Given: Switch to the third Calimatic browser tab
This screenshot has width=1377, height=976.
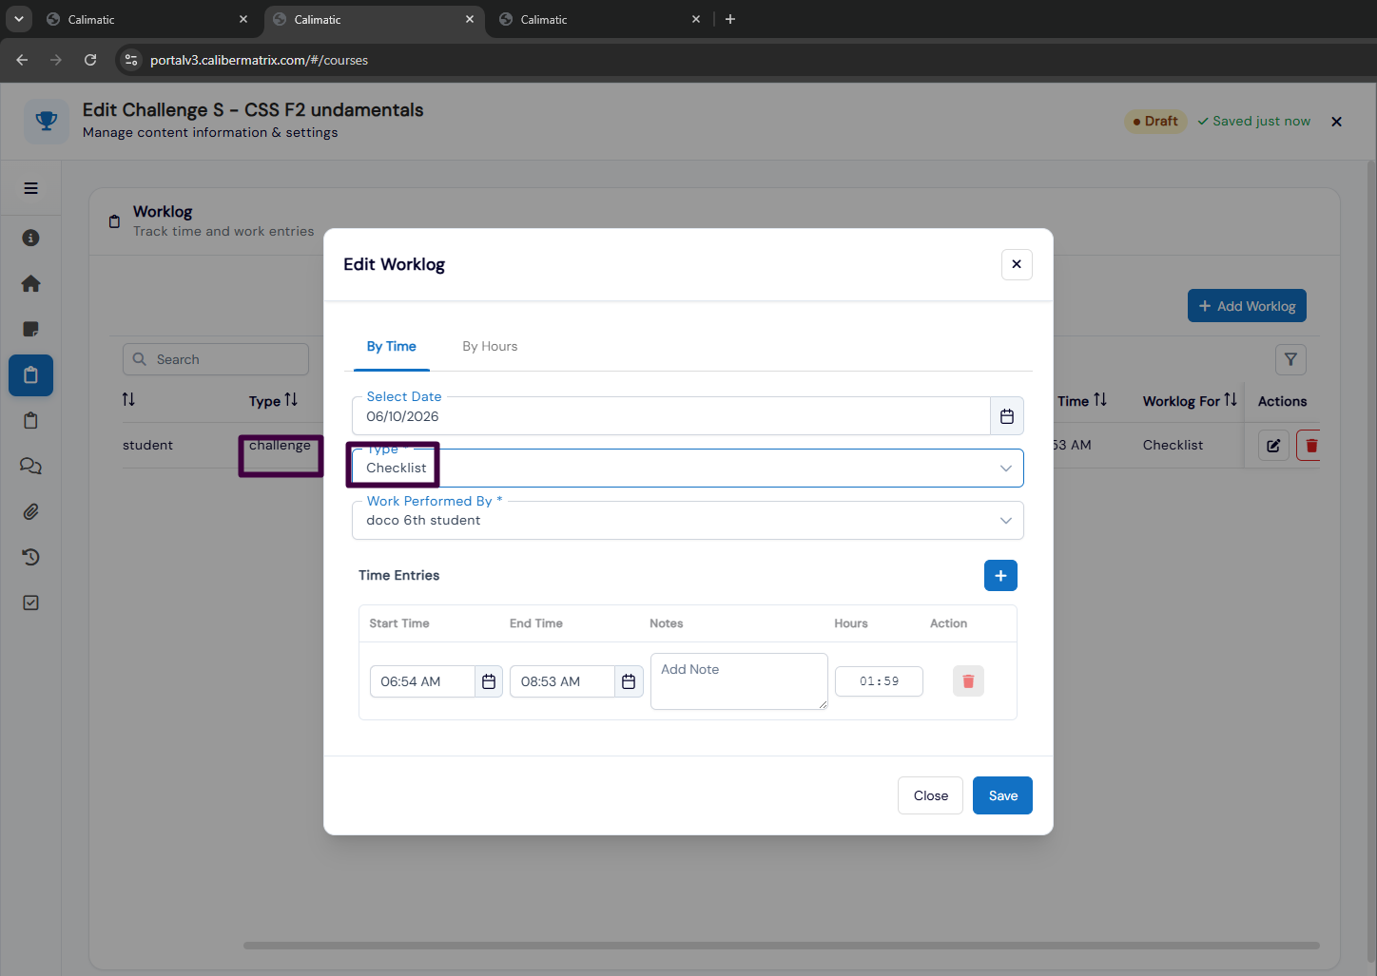Looking at the screenshot, I should pyautogui.click(x=599, y=19).
